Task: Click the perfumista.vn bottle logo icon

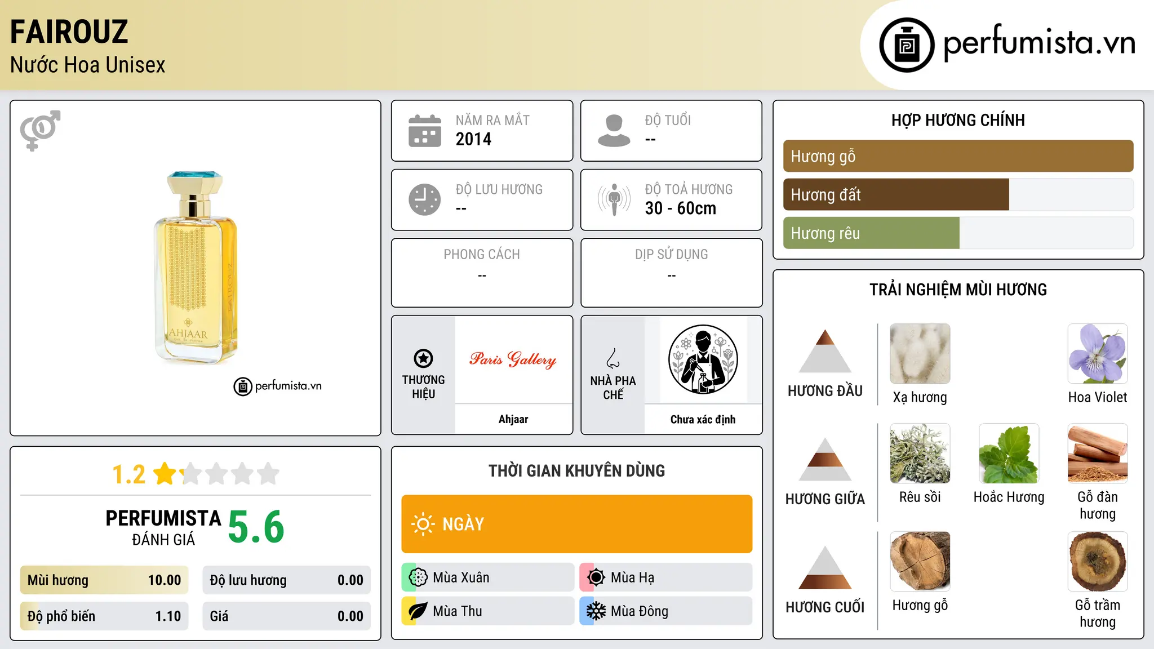Action: pos(907,45)
